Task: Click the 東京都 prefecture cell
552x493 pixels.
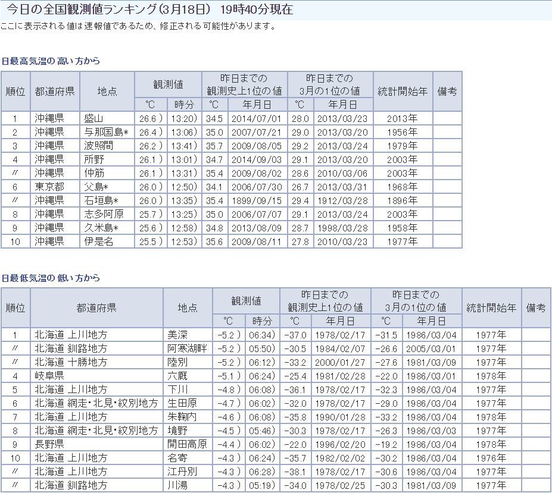Action: coord(49,187)
